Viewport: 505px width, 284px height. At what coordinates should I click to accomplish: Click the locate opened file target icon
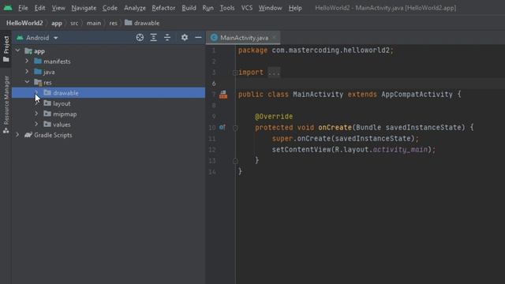point(140,38)
